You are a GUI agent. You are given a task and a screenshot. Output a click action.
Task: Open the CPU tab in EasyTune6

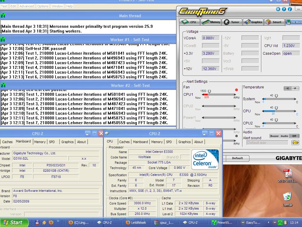[x=190, y=22]
